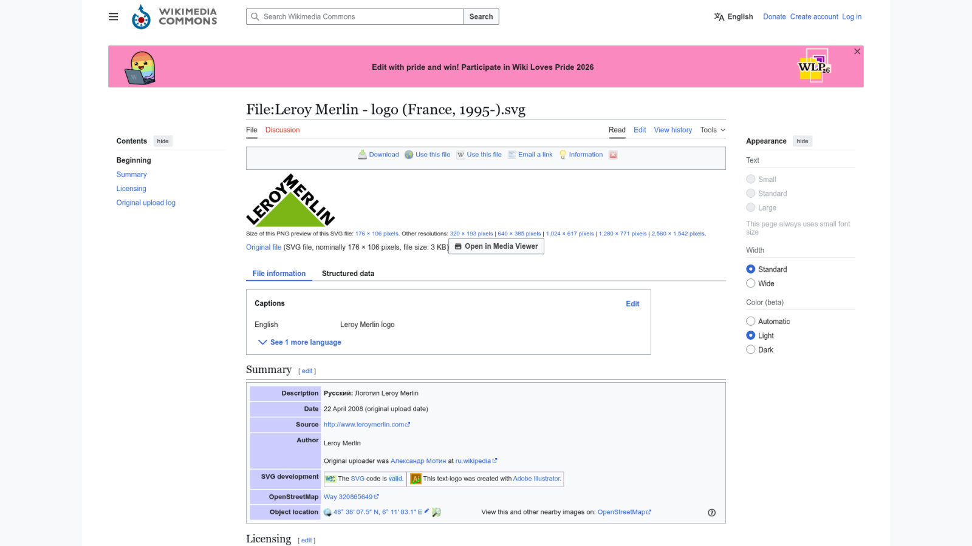The height and width of the screenshot is (546, 972).
Task: Click the red X icon in file toolbar
Action: click(x=613, y=155)
